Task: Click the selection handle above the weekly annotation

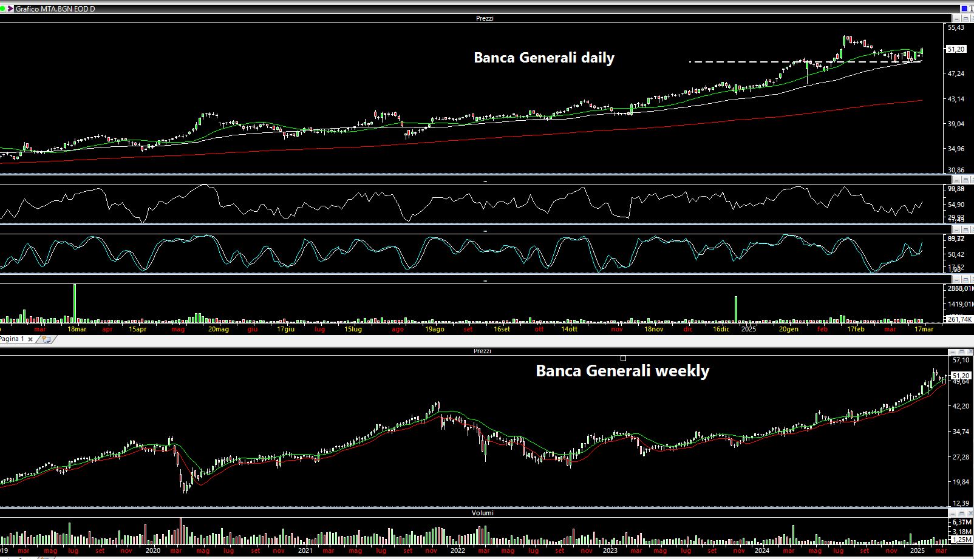Action: (623, 358)
